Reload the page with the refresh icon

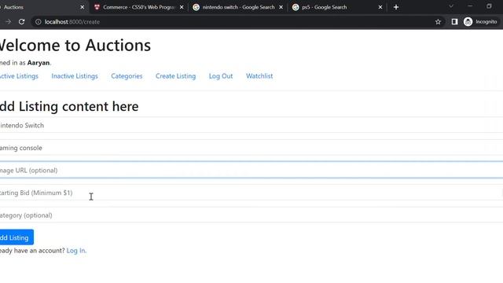(x=21, y=22)
